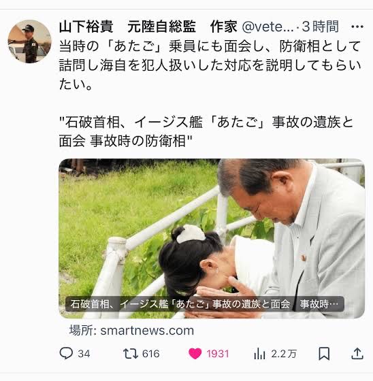Image resolution: width=373 pixels, height=381 pixels.
Task: Repost using the retweet arrows icon
Action: tap(131, 354)
